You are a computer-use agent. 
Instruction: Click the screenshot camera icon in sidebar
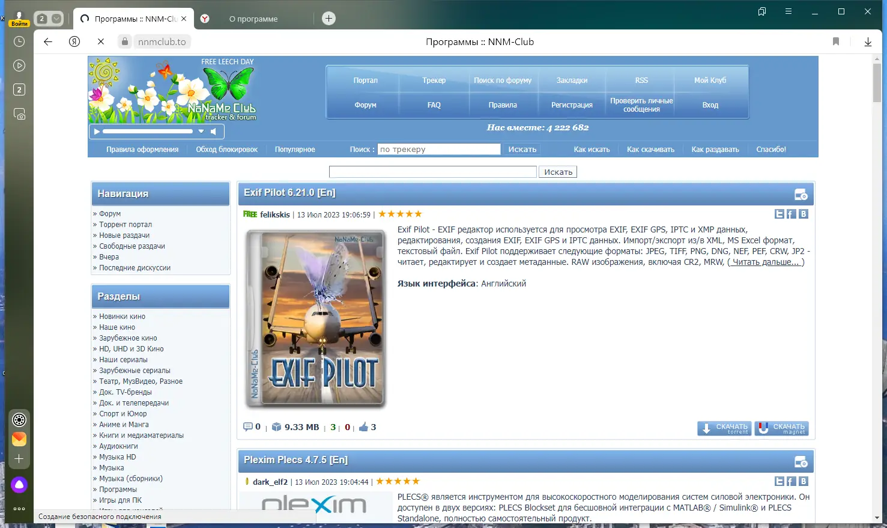coord(19,114)
